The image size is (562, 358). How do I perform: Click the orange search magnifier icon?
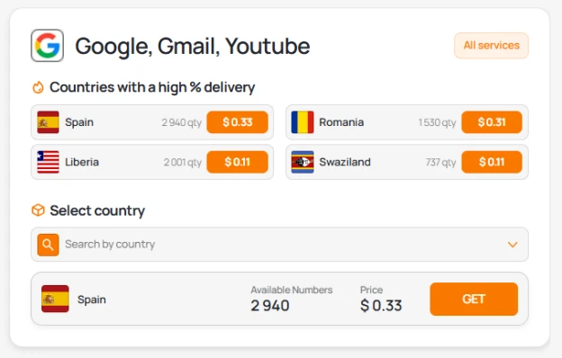coord(48,245)
